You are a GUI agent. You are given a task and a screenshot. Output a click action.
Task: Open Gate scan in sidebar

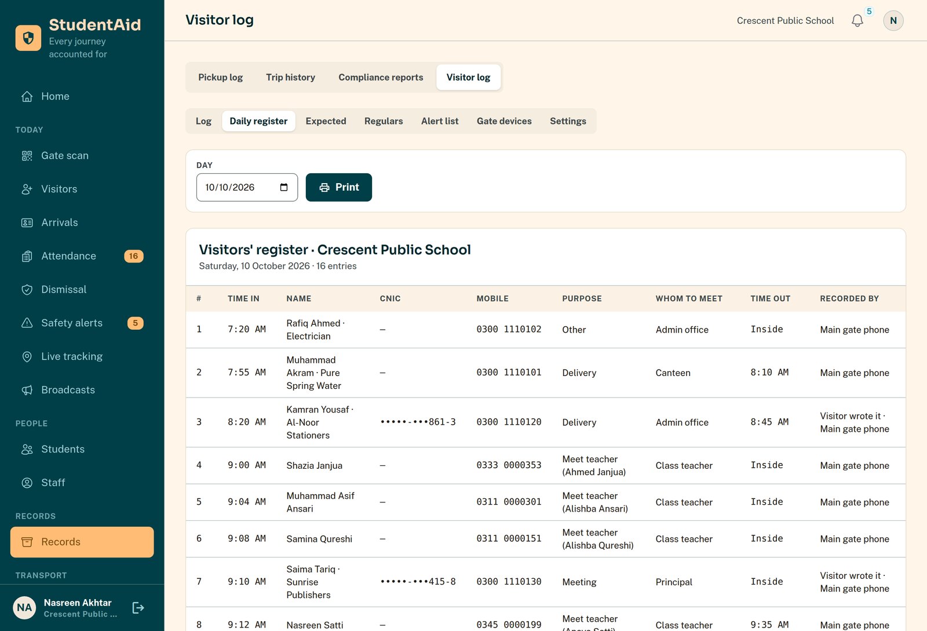tap(82, 155)
